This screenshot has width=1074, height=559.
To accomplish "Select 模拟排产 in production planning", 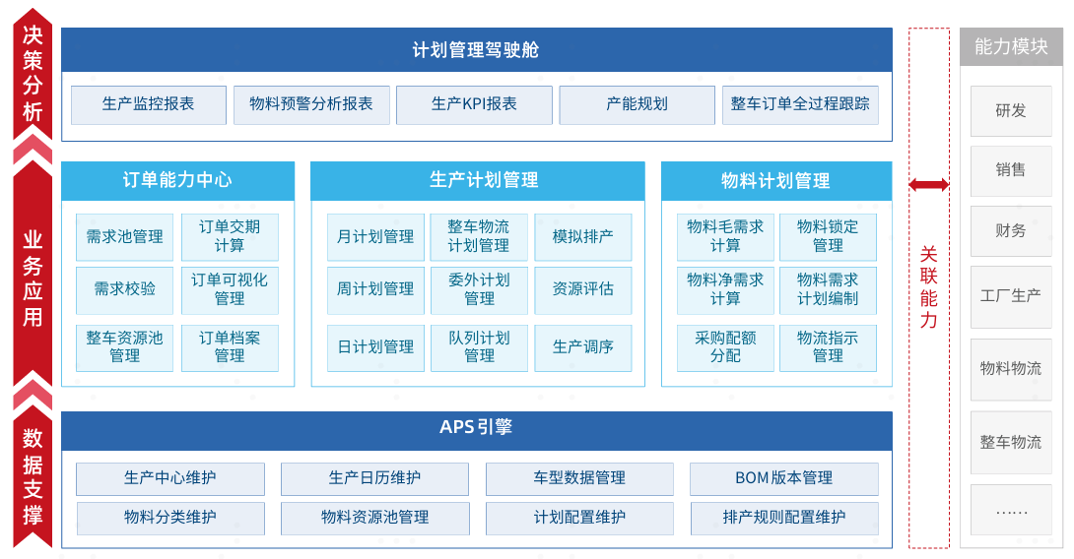I will (x=582, y=237).
